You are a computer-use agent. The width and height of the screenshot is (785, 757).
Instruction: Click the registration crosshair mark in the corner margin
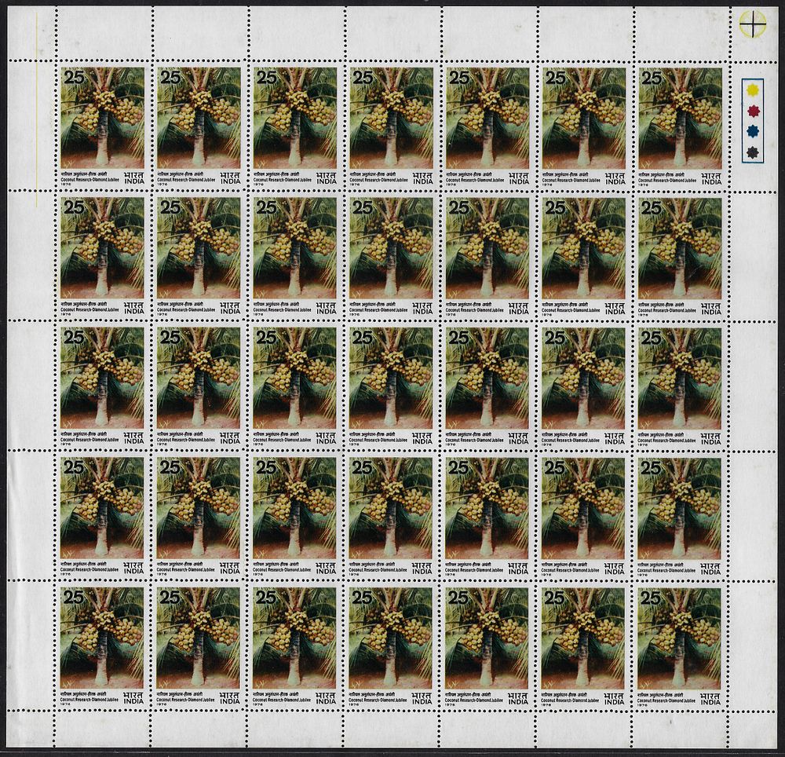pyautogui.click(x=754, y=24)
